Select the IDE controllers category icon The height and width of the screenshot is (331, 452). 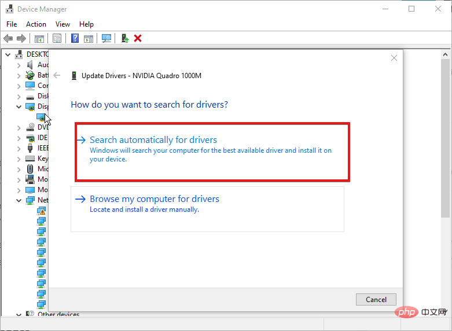30,138
